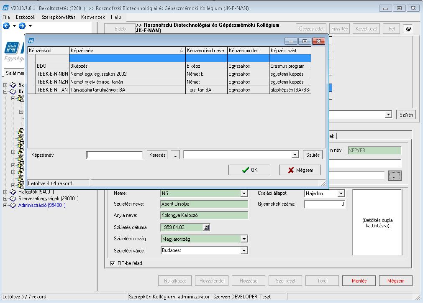
Task: Open the Kedvencek menu
Action: [x=93, y=17]
